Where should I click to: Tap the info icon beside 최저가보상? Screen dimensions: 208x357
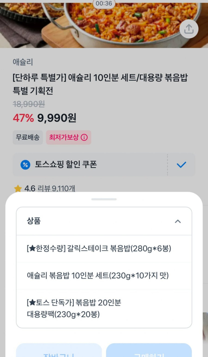[84, 137]
